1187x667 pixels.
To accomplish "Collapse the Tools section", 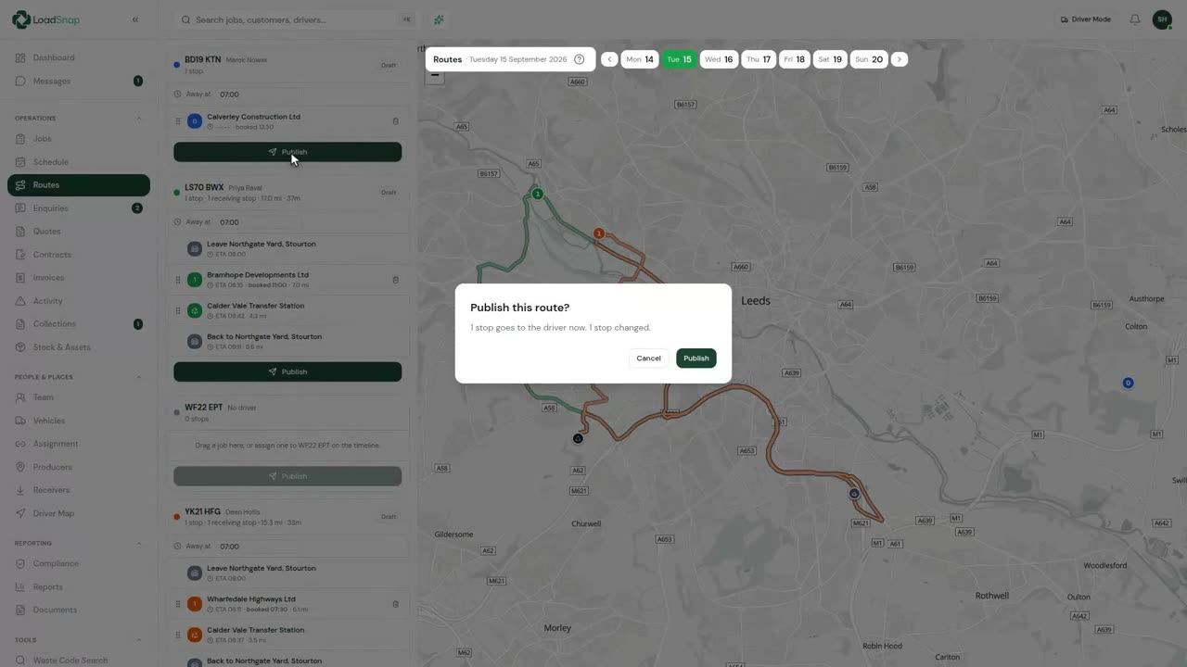I will (x=139, y=640).
